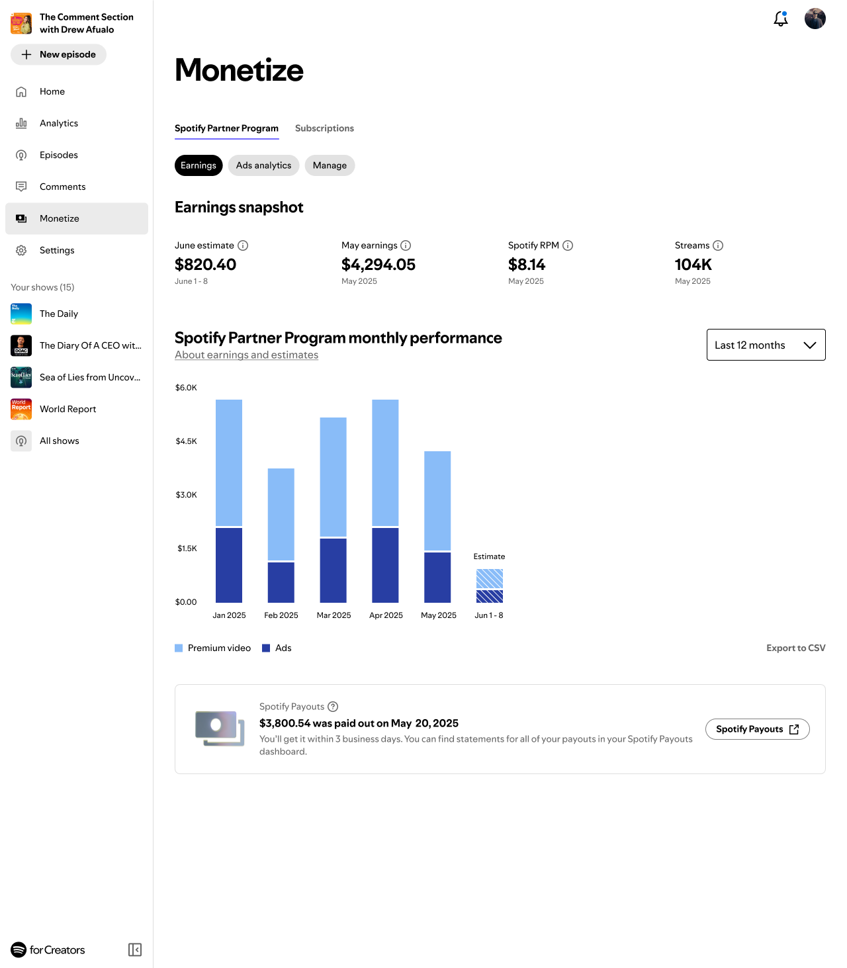Screen dimensions: 847x968
Task: Click the Your shows (15) heading
Action: [x=42, y=287]
